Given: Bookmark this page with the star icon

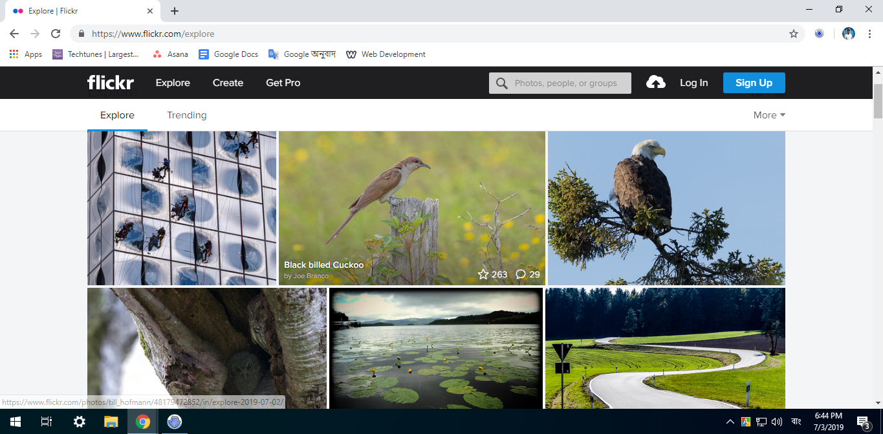Looking at the screenshot, I should (794, 34).
